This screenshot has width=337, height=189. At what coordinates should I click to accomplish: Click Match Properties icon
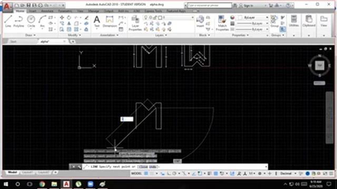coord(222,23)
